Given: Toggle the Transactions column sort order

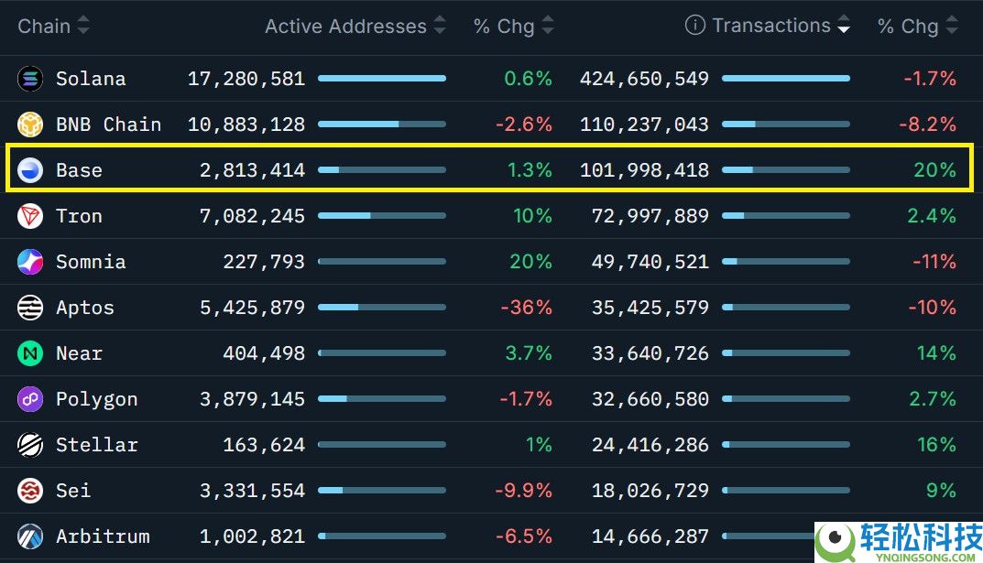Looking at the screenshot, I should [x=843, y=26].
